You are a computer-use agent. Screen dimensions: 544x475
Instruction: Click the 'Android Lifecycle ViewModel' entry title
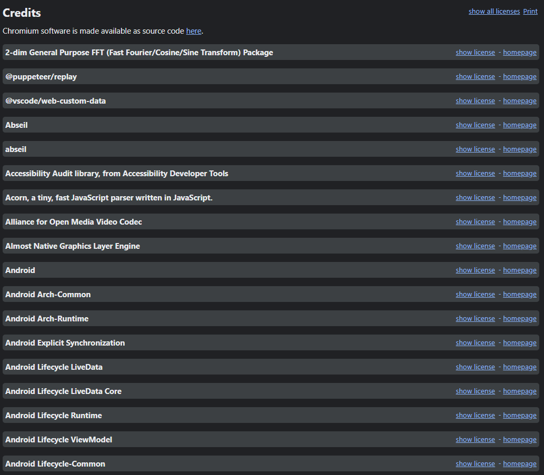click(58, 440)
